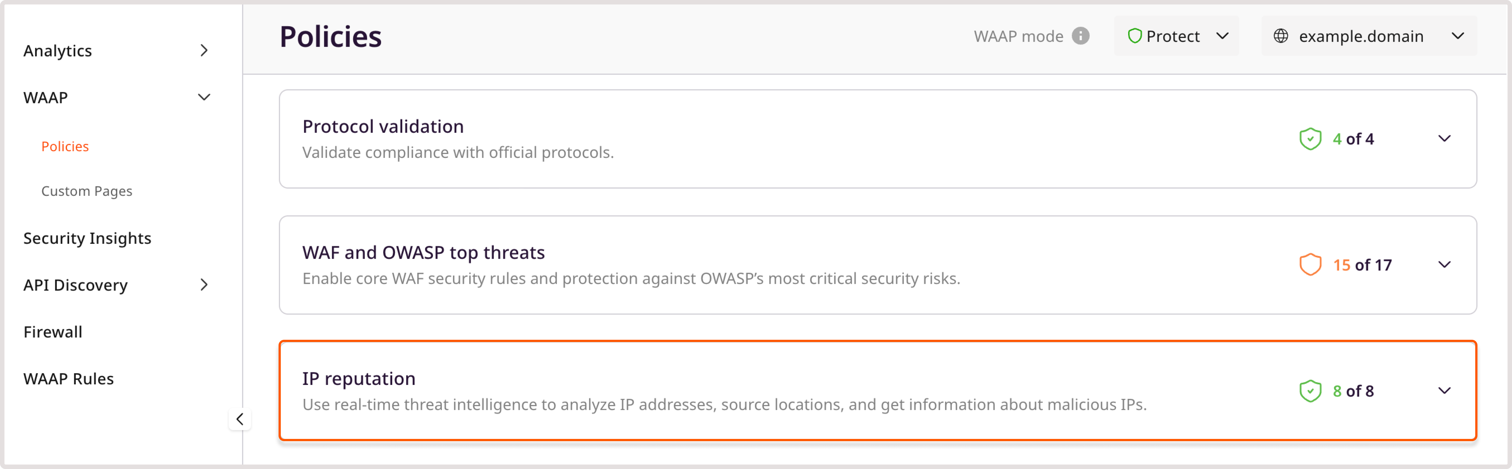Screen dimensions: 1512x469
Task: Open Custom Pages in the sidebar
Action: click(x=87, y=191)
